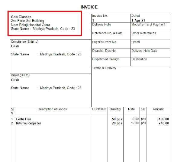Screen dimensions: 193x162
Task: Click the Consignee state Madhya Pradesh, Code : 23
Action: pyautogui.click(x=61, y=54)
